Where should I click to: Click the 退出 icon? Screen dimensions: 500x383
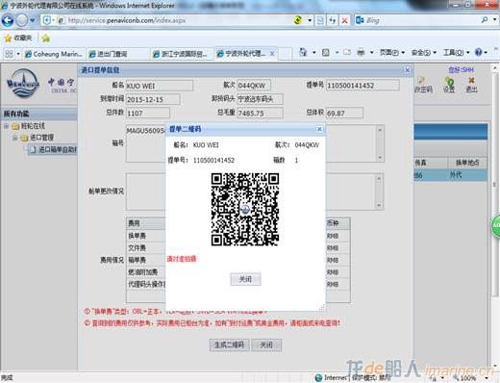pyautogui.click(x=471, y=85)
